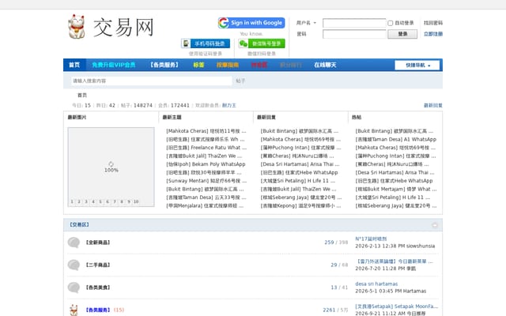This screenshot has height=316, width=506.
Task: Open the 【全新商品】 forum
Action: pos(98,243)
